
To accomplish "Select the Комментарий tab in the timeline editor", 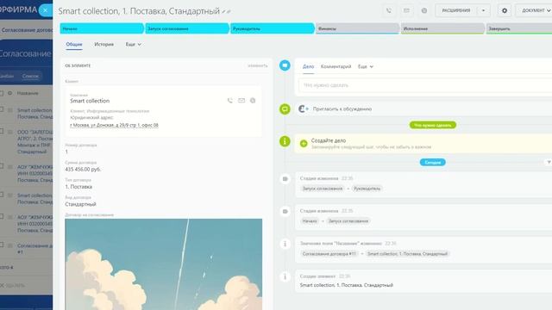I will [336, 66].
